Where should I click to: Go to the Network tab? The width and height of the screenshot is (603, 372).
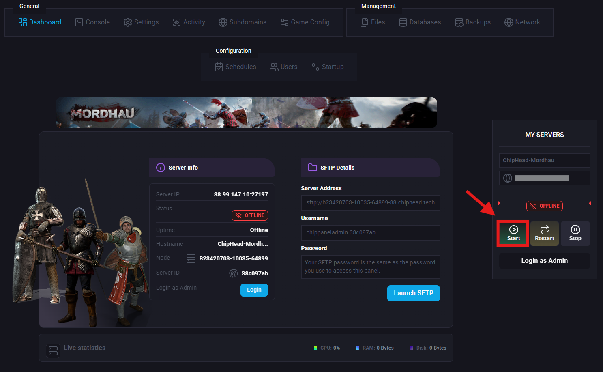pos(522,22)
